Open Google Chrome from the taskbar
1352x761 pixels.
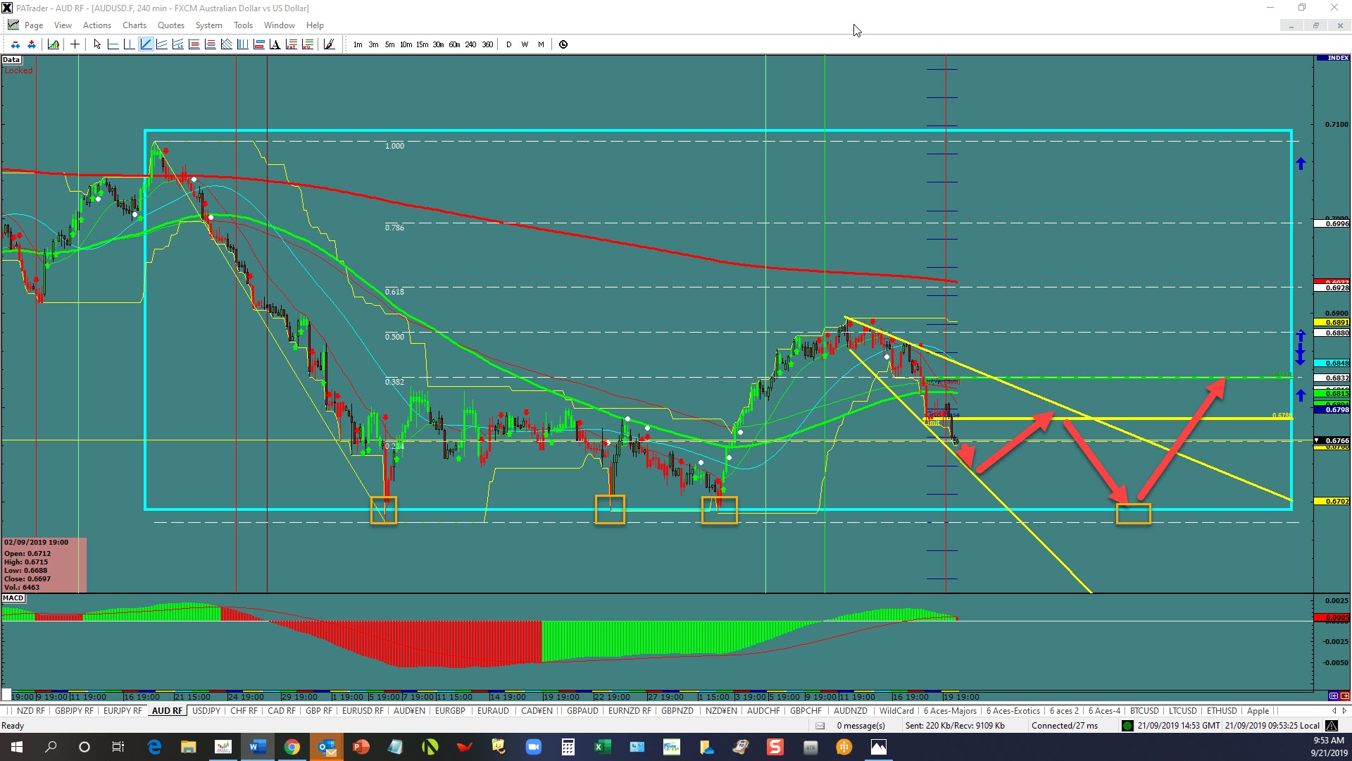tap(292, 747)
